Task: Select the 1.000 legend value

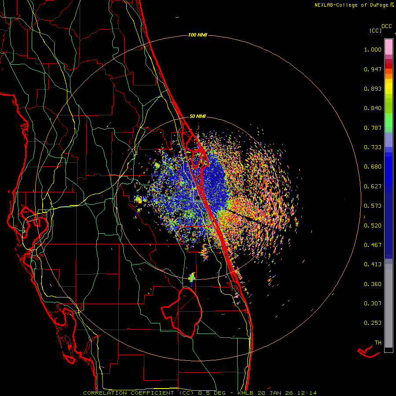Action: [x=373, y=49]
